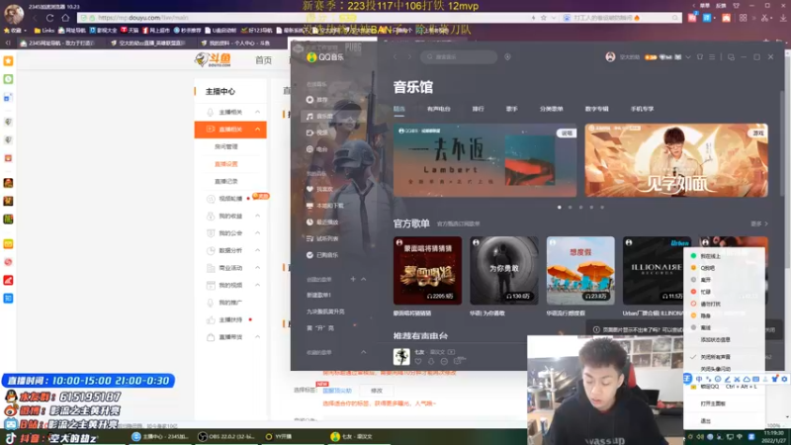Viewport: 791px width, 445px height.
Task: Switch to 排行 ranking tab
Action: [478, 109]
